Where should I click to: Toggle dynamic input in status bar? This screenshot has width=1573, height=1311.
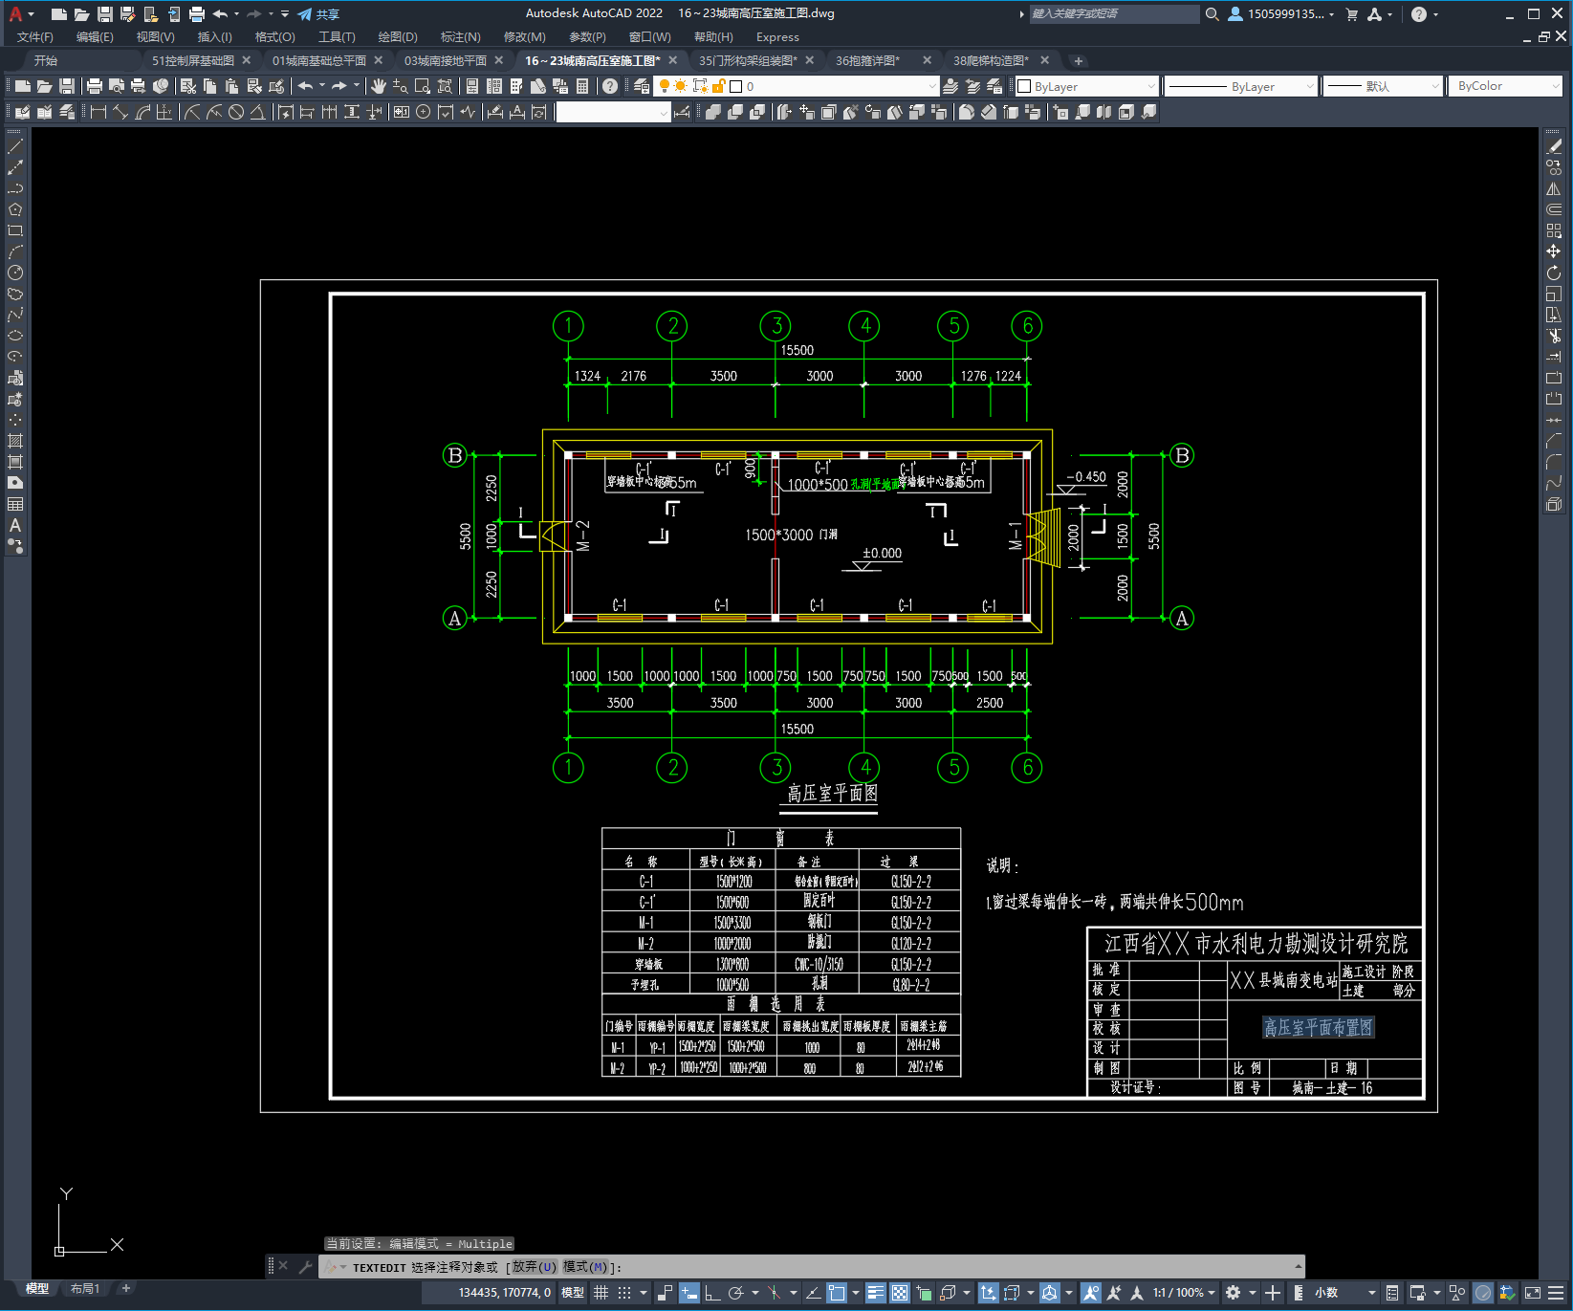coord(689,1293)
